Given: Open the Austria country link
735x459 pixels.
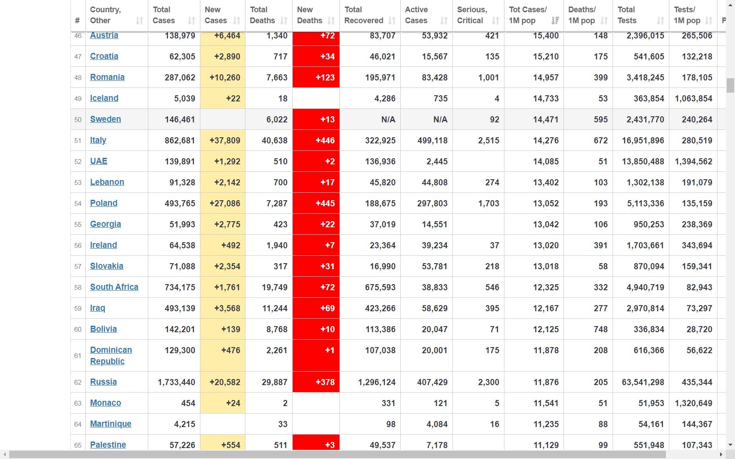Looking at the screenshot, I should (x=104, y=35).
